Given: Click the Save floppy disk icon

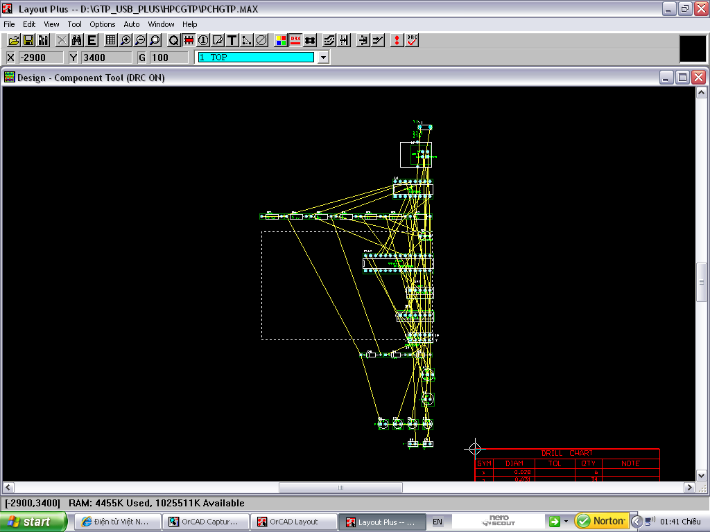Looking at the screenshot, I should coord(28,41).
